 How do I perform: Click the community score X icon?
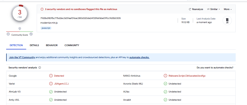pyautogui.click(x=8, y=34)
